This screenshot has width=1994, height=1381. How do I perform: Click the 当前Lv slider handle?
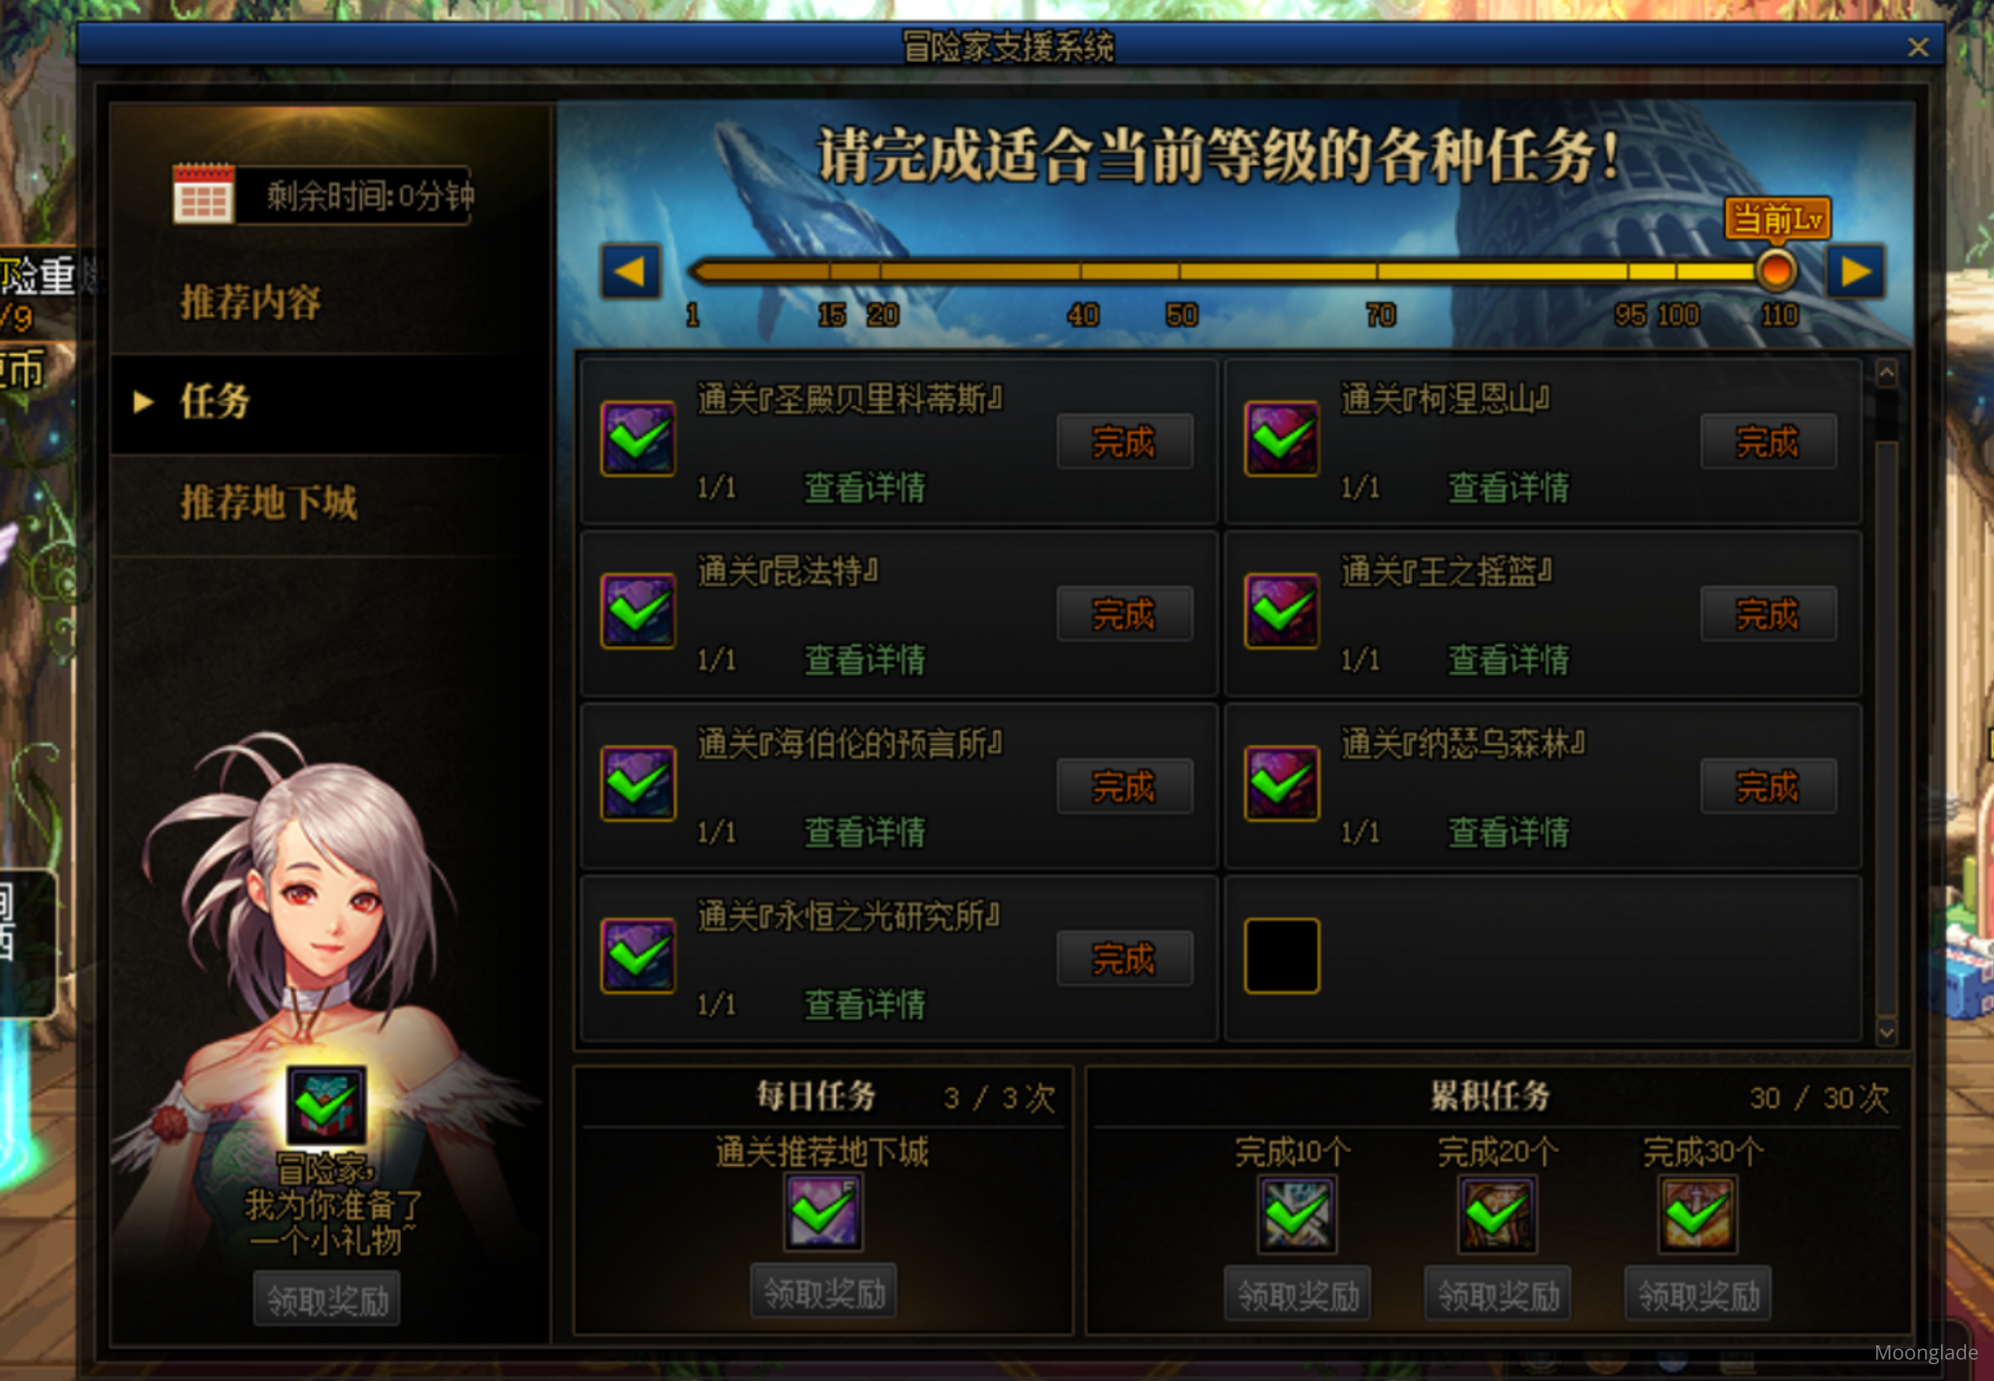click(1776, 270)
